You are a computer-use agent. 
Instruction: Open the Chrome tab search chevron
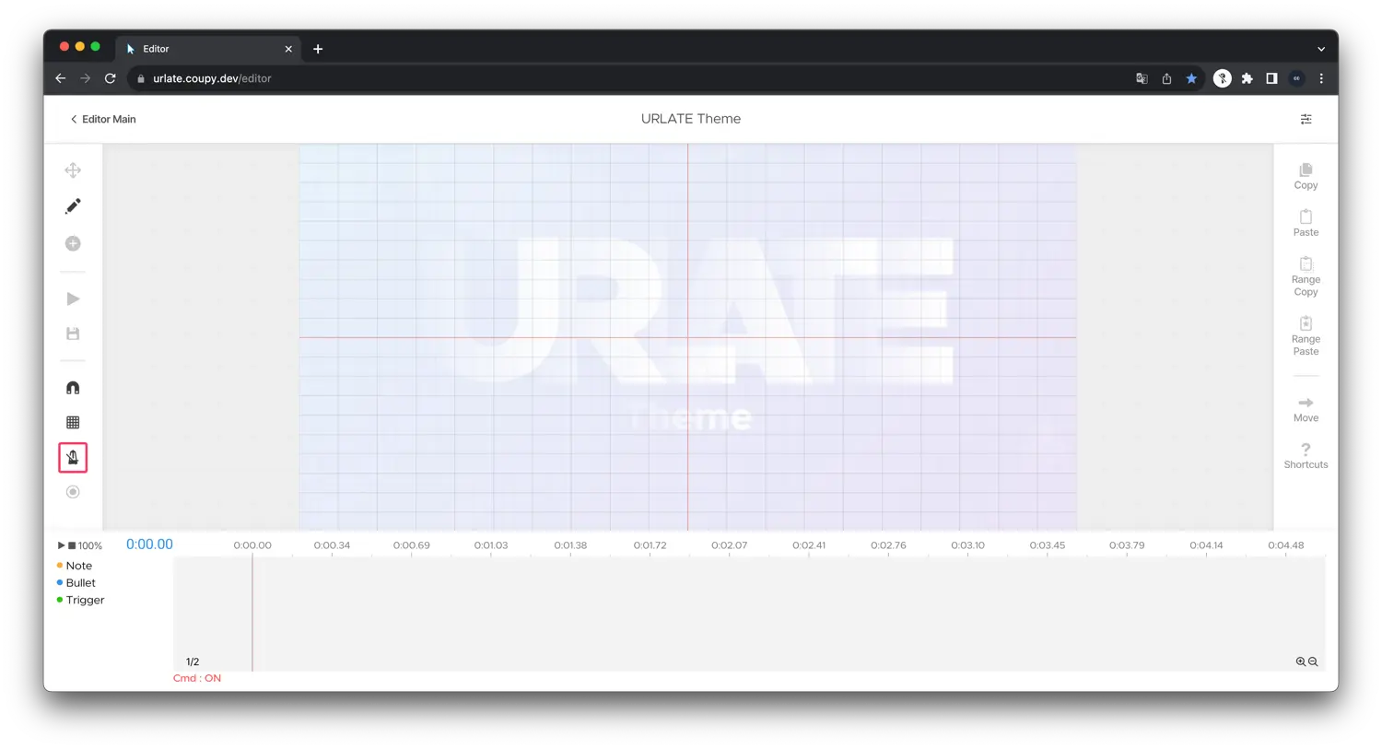[x=1320, y=49]
